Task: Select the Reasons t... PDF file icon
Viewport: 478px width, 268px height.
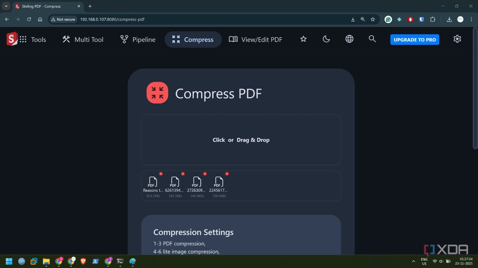Action: (x=153, y=182)
